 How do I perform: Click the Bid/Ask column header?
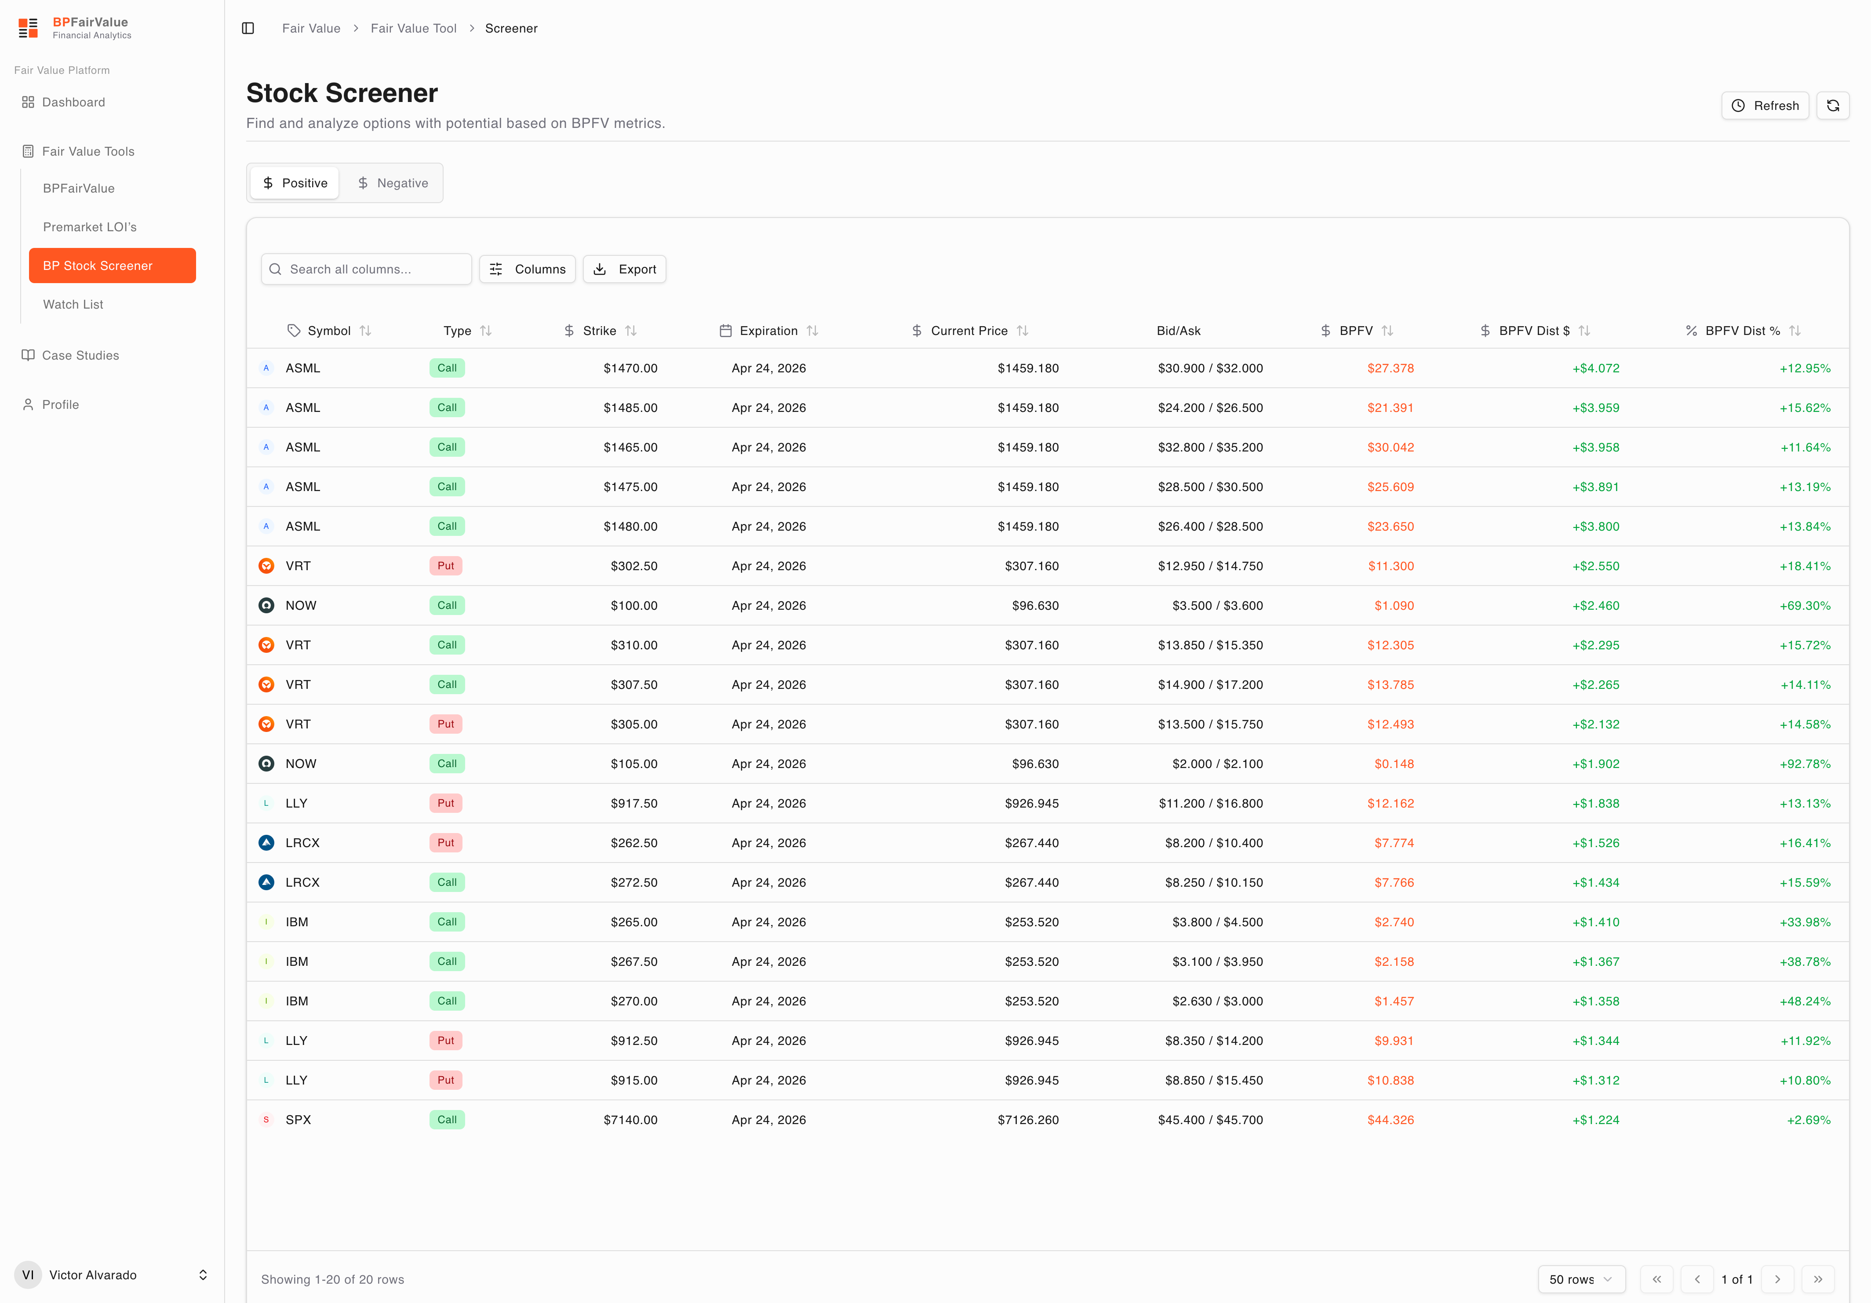point(1179,331)
